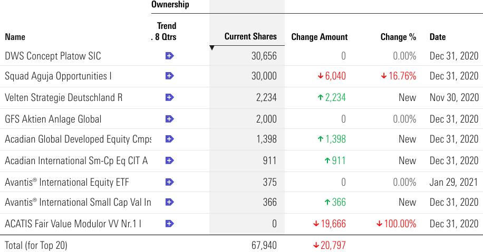Open Velten Strategie Deutschland R fund
The height and width of the screenshot is (252, 483).
tap(64, 97)
